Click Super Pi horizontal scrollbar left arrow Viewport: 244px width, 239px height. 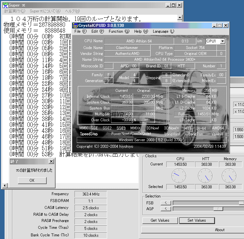click(5, 185)
